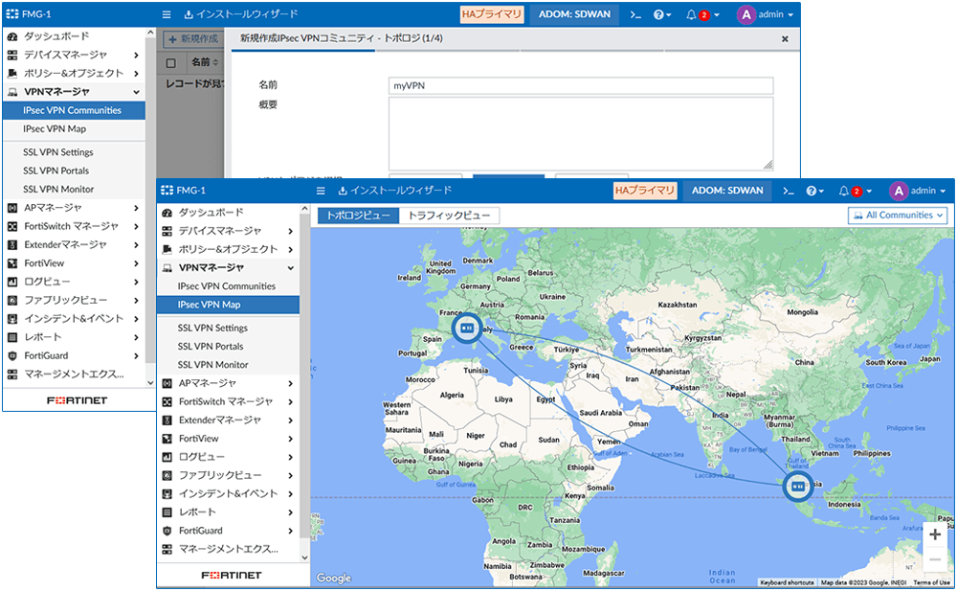The height and width of the screenshot is (591, 957).
Task: Click front sidebar scroll-down arrow
Action: (x=304, y=557)
